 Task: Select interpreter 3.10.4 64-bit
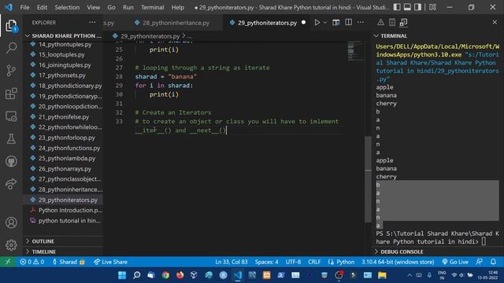point(398,262)
